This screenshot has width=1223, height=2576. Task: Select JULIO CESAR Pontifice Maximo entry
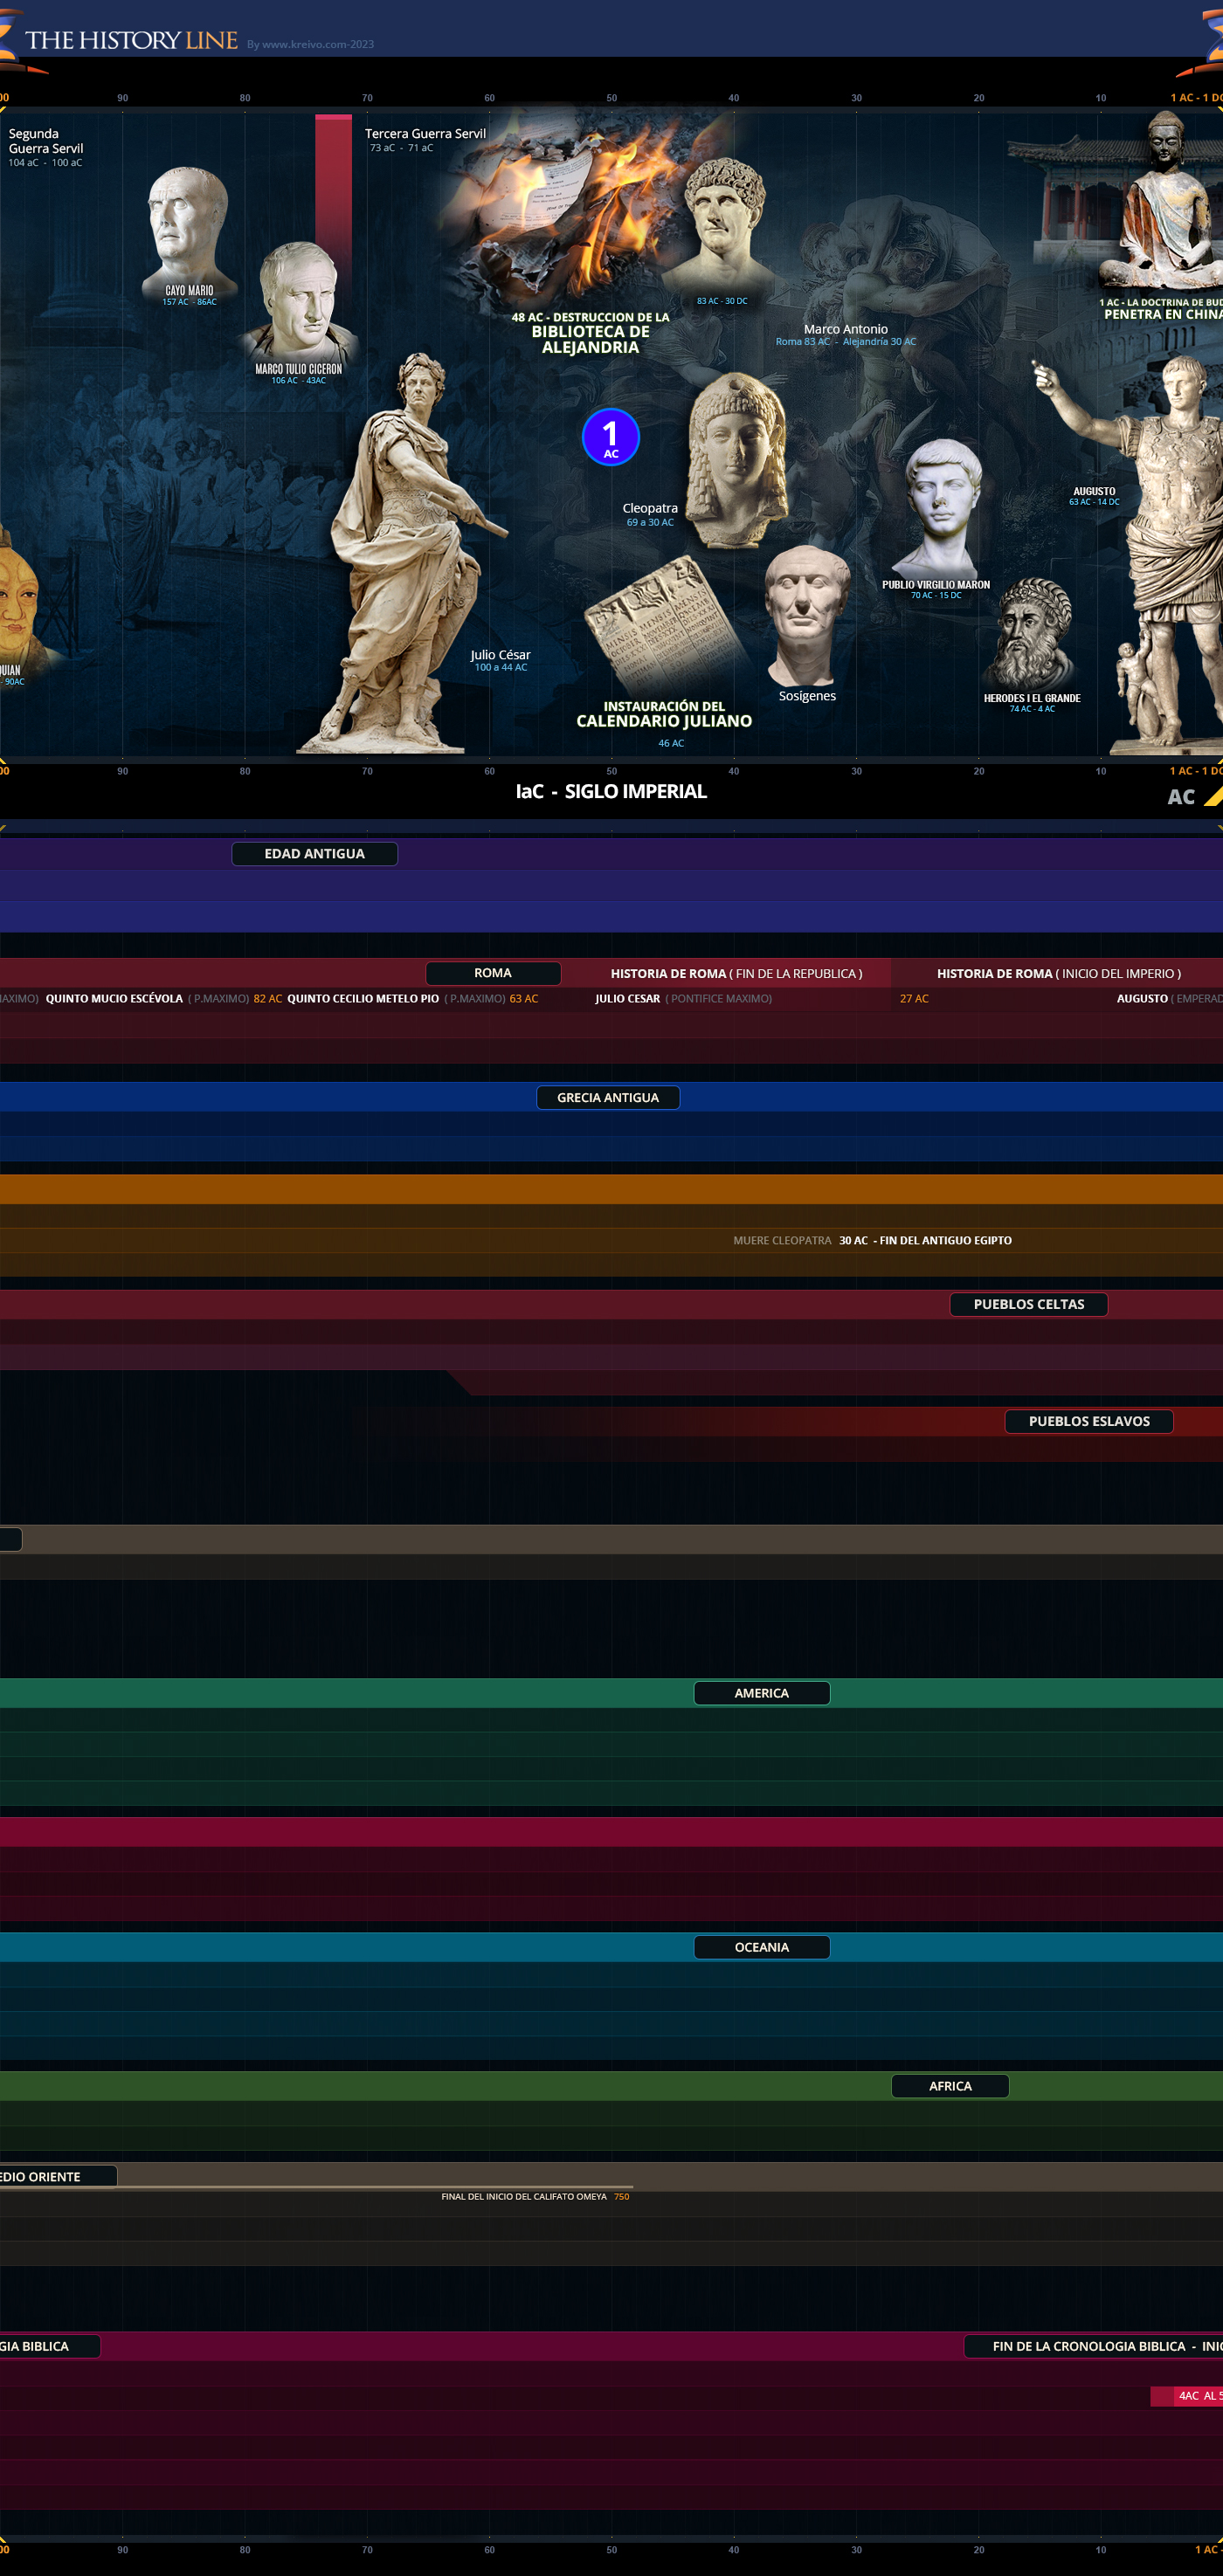683,998
